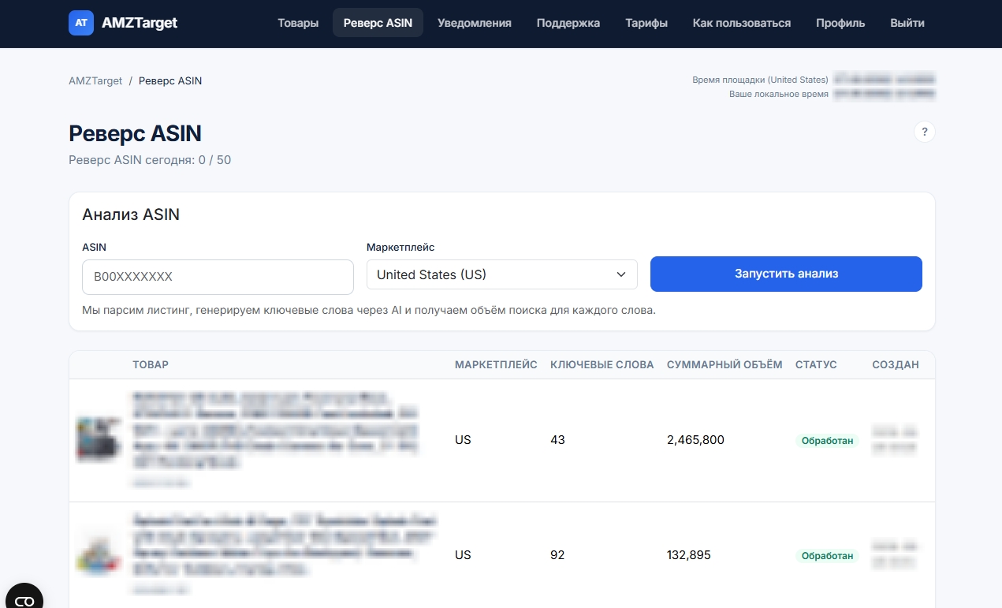Expand the Маркетплейс dropdown United States (US)

pos(502,274)
